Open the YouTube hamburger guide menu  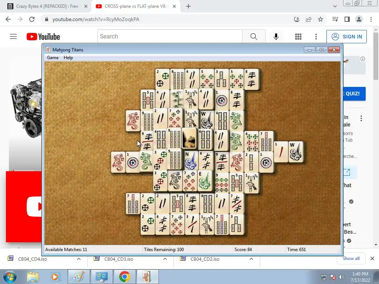click(13, 37)
